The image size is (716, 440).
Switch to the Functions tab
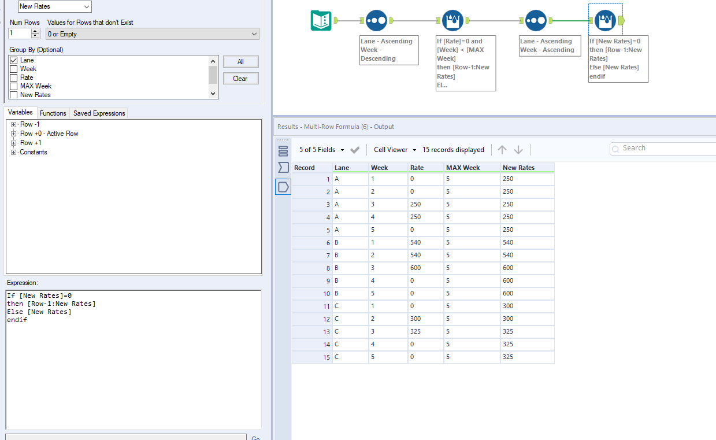point(53,113)
